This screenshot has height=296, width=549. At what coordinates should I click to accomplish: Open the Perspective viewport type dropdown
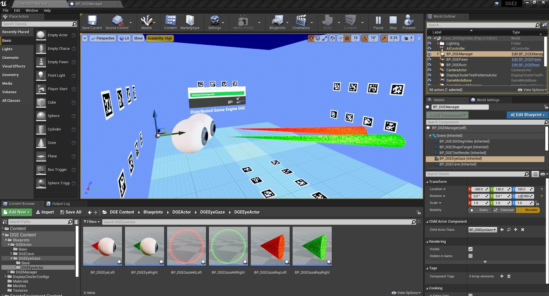(103, 38)
